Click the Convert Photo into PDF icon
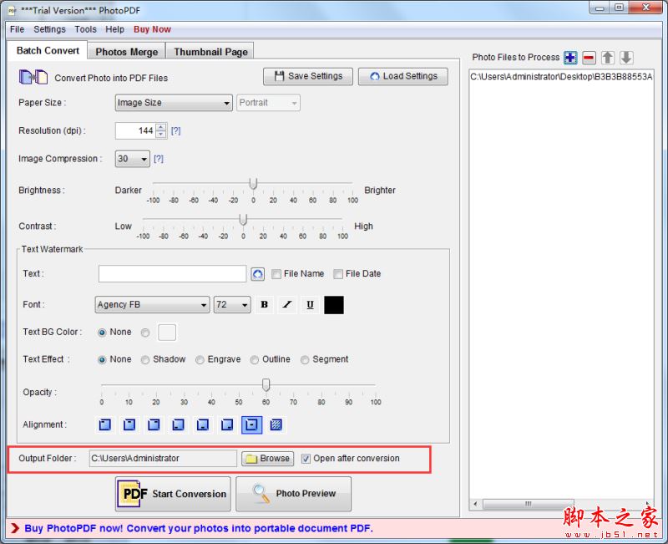 tap(33, 77)
